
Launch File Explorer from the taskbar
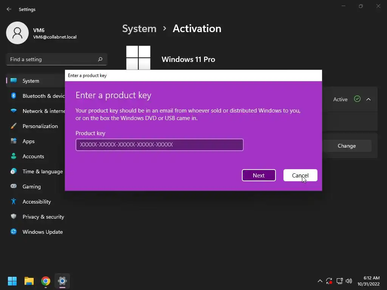29,281
